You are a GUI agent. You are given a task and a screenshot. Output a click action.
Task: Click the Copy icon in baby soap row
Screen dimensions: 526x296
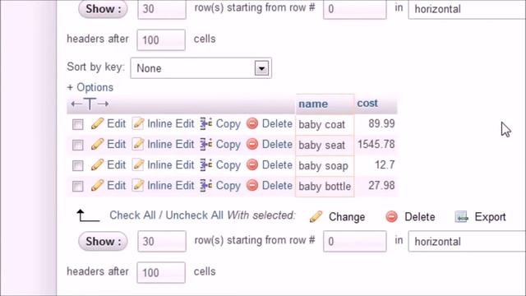[206, 164]
